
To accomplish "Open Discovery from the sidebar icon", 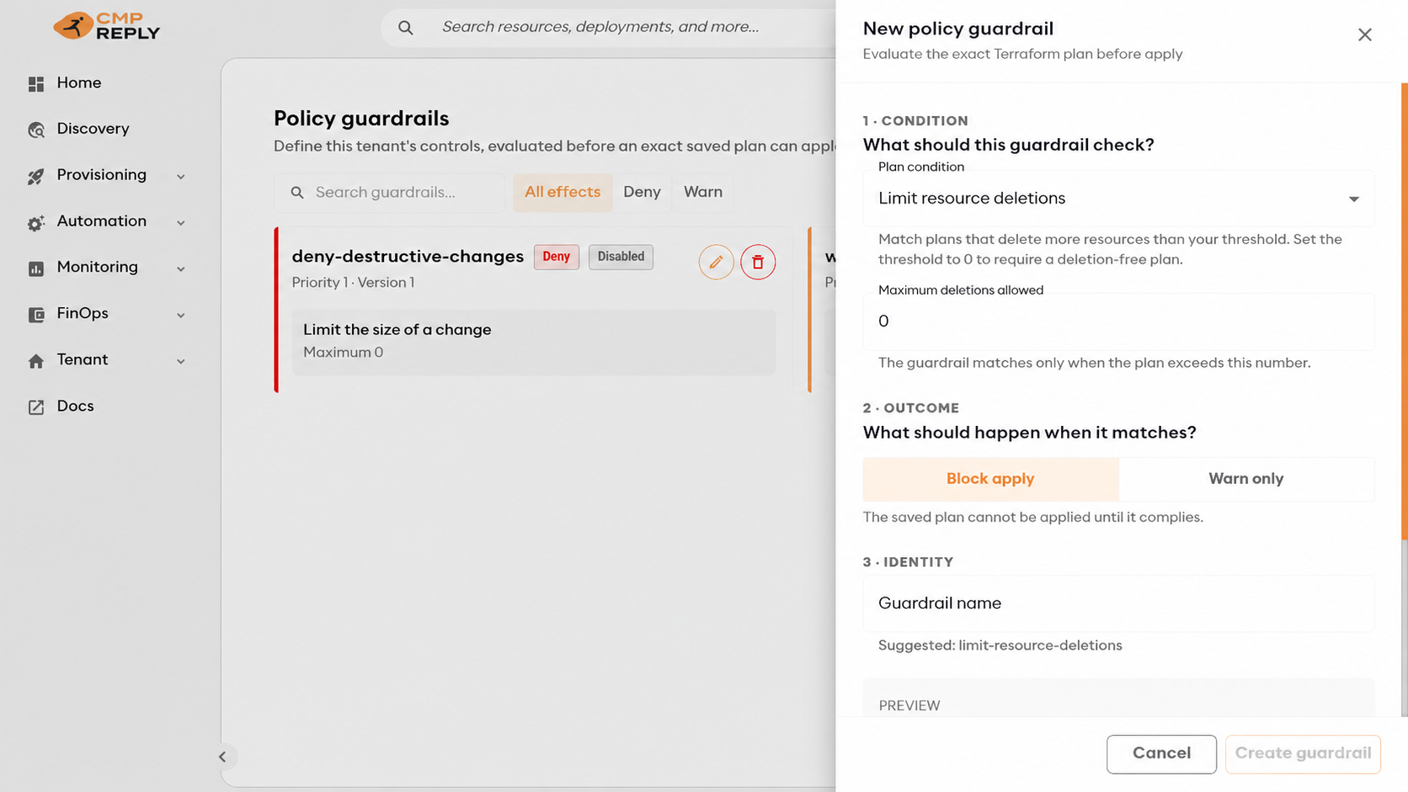I will click(x=36, y=130).
